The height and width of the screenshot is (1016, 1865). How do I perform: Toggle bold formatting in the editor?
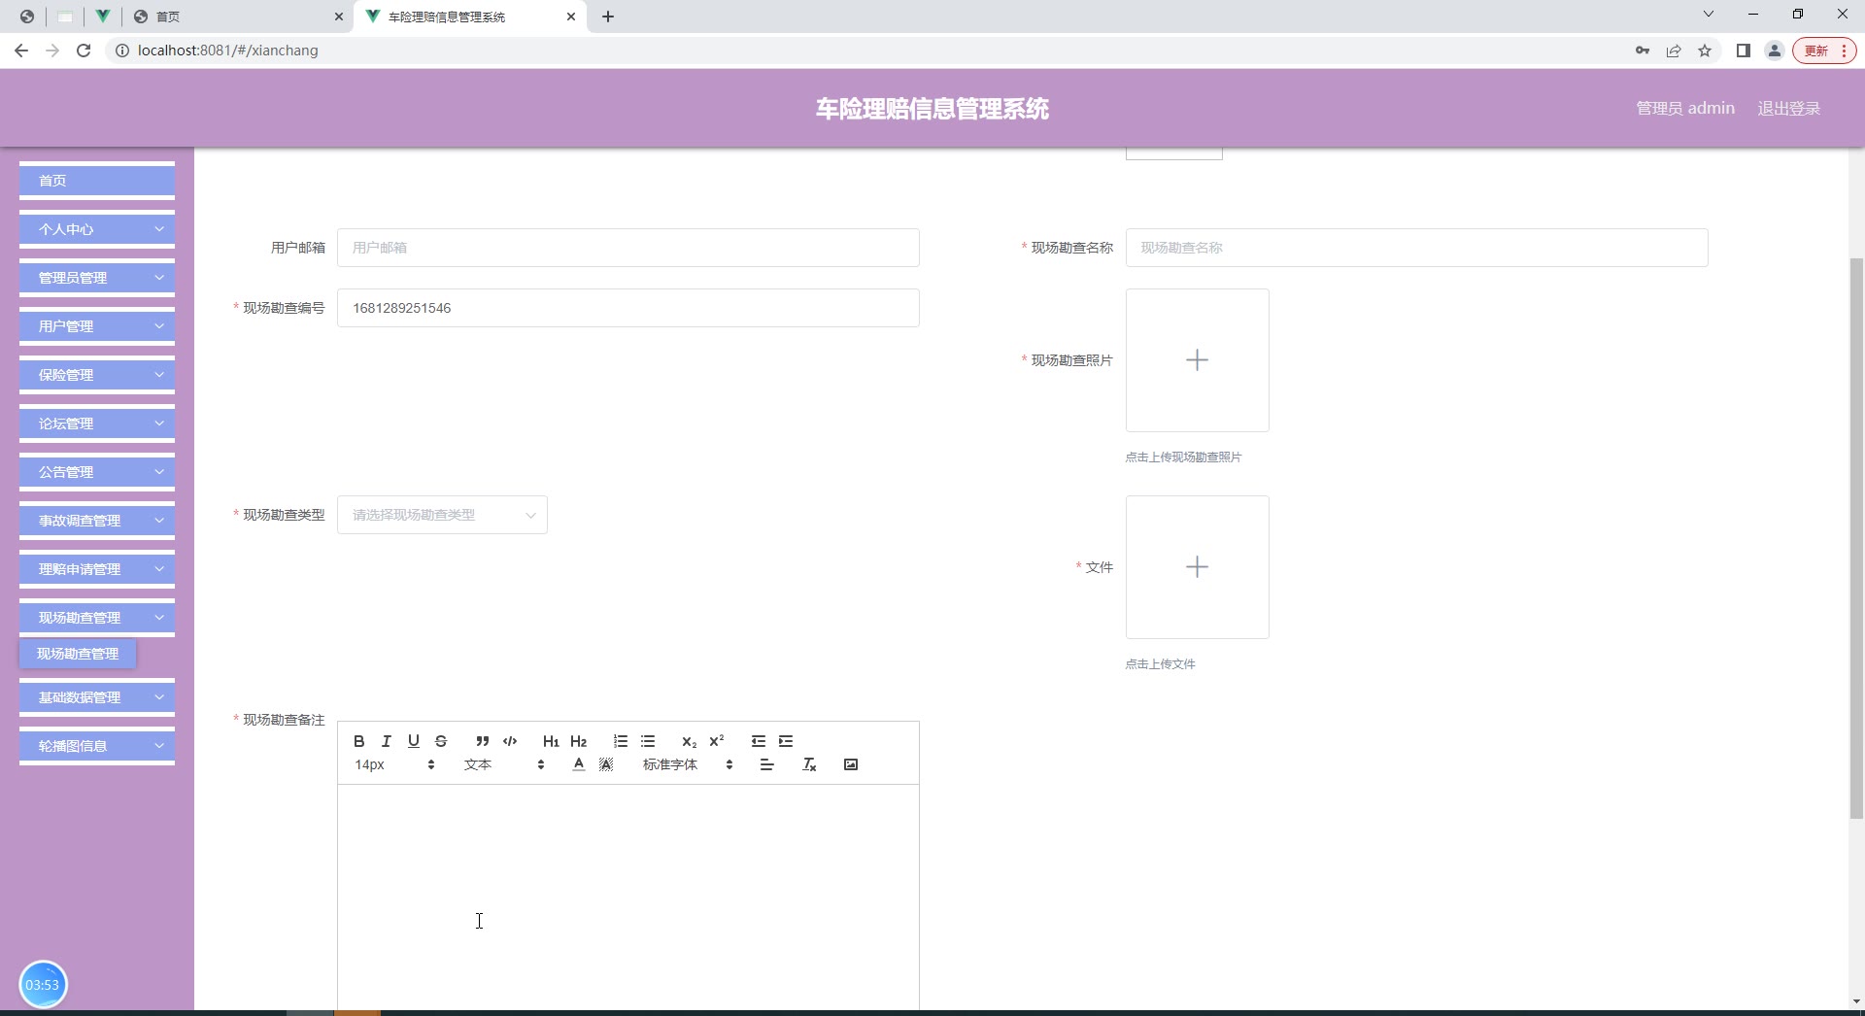(359, 741)
